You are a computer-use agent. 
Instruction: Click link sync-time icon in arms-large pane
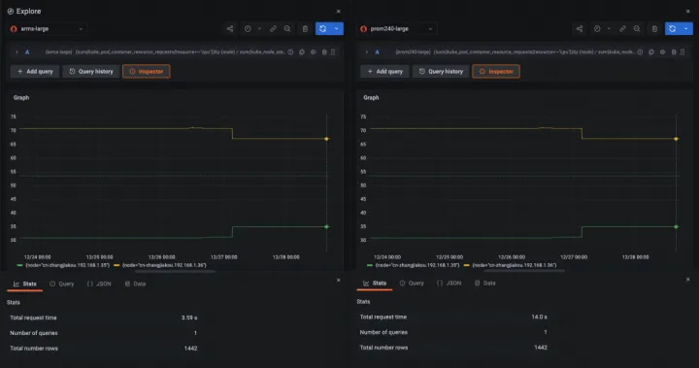coord(273,29)
